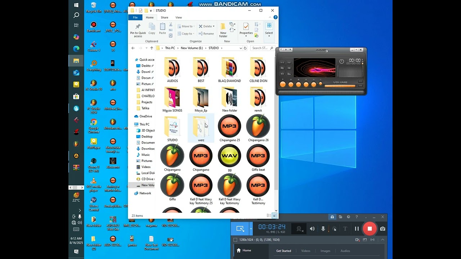Viewport: 461px width, 259px height.
Task: Click the AIMP track seek bar
Action: click(321, 92)
